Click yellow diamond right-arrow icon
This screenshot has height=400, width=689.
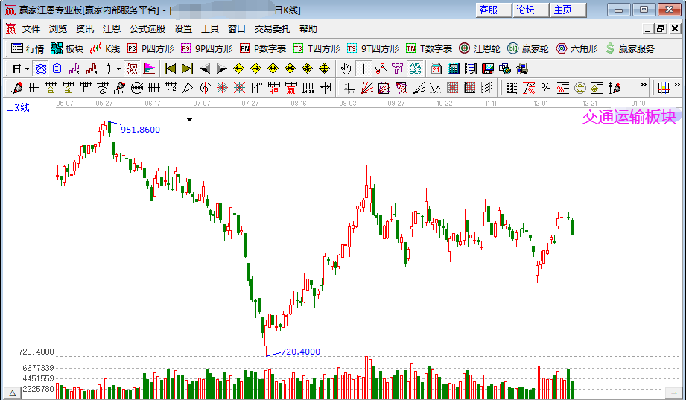[255, 69]
